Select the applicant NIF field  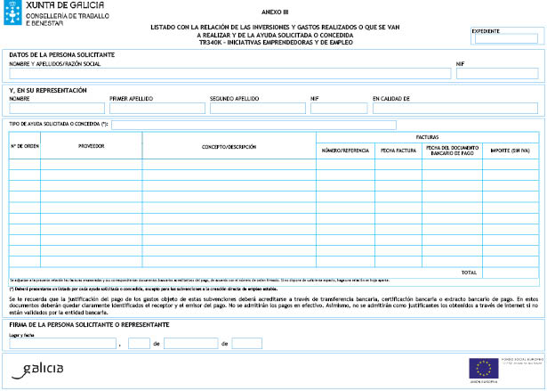point(496,74)
